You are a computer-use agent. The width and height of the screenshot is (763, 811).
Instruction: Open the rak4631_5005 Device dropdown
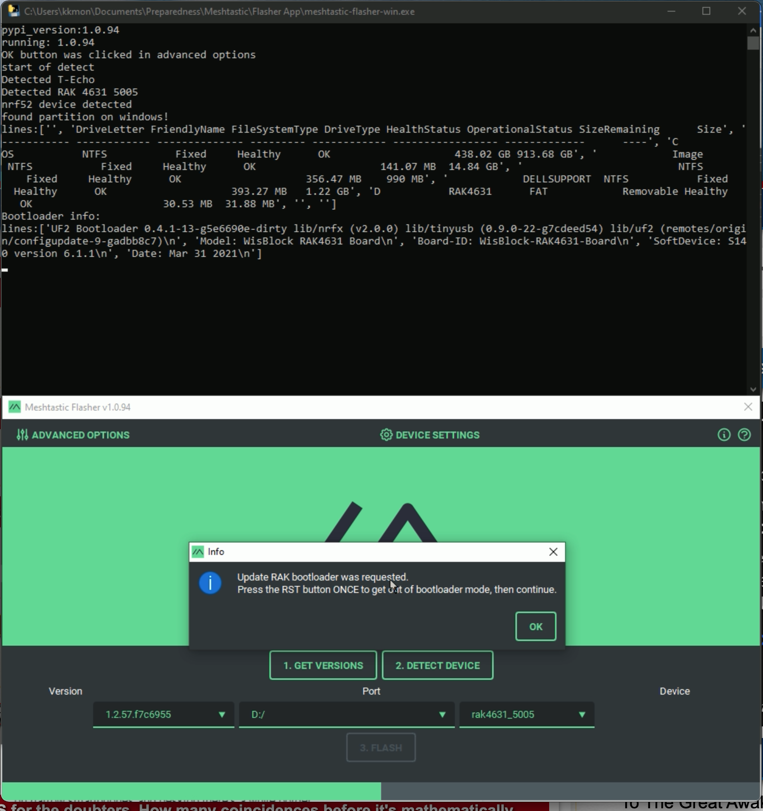[526, 715]
